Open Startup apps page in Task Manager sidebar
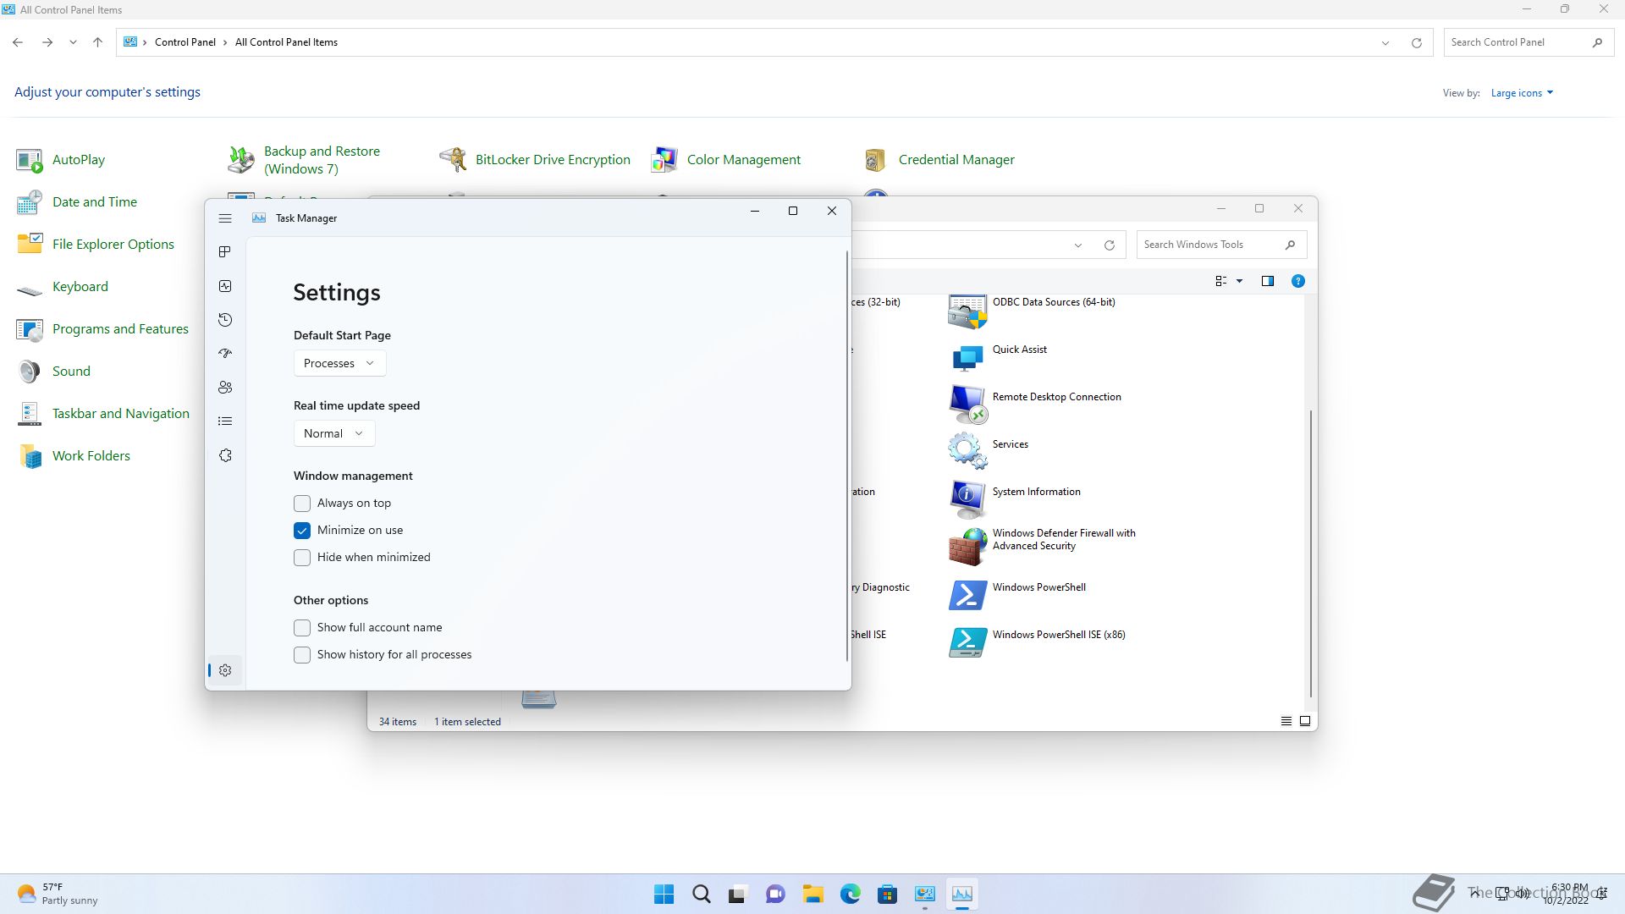This screenshot has width=1625, height=914. (x=225, y=354)
